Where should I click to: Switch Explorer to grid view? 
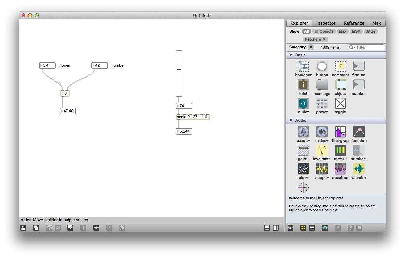click(303, 228)
